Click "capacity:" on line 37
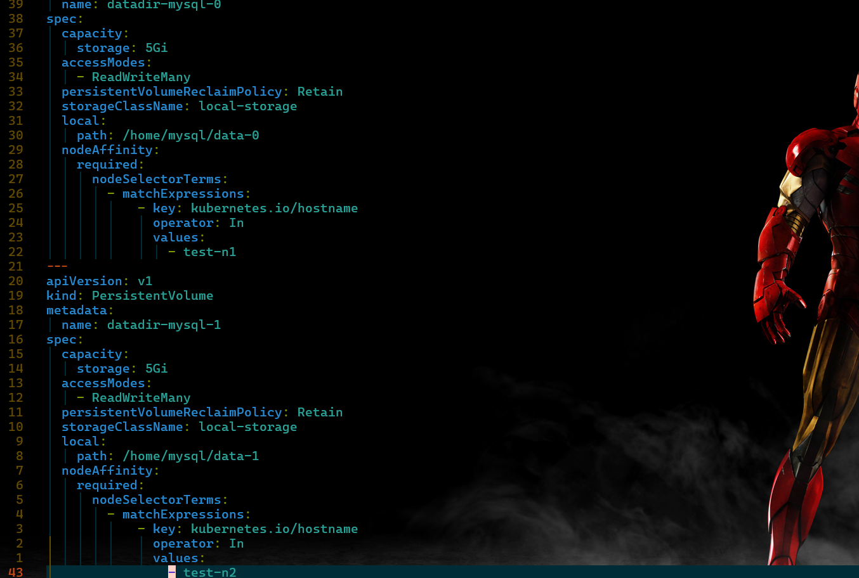Viewport: 859px width, 578px height. point(95,33)
